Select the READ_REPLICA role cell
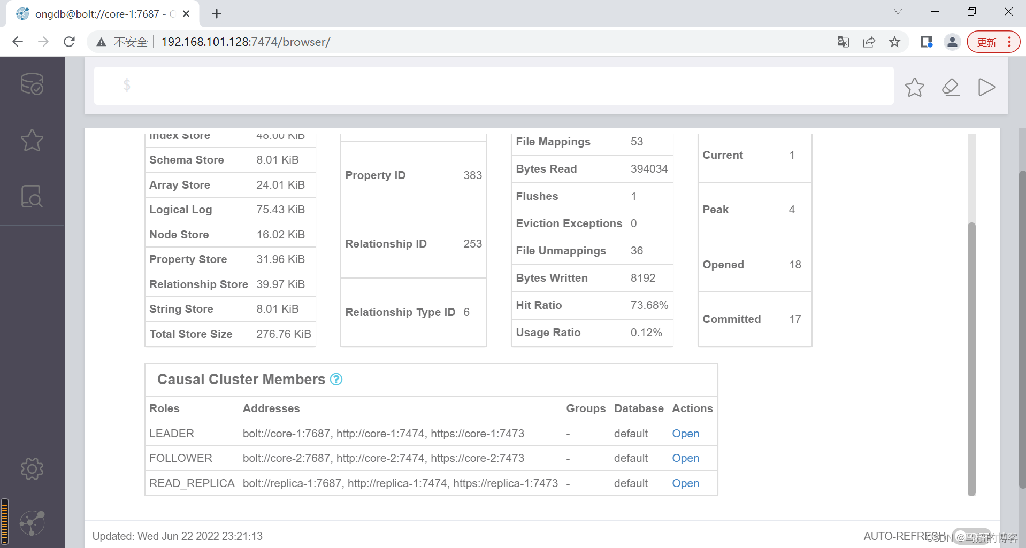1026x548 pixels. pyautogui.click(x=192, y=483)
